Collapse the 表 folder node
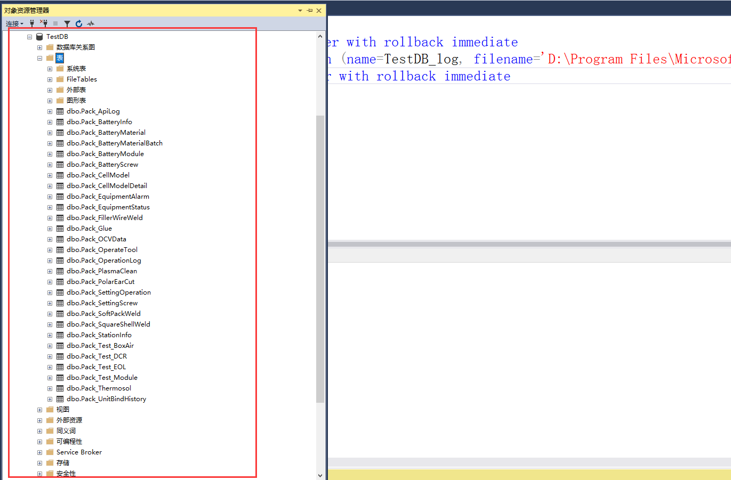731x480 pixels. pos(39,58)
